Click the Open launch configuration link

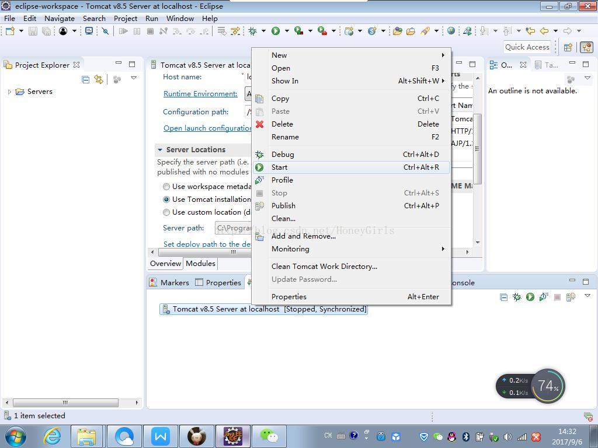[207, 128]
